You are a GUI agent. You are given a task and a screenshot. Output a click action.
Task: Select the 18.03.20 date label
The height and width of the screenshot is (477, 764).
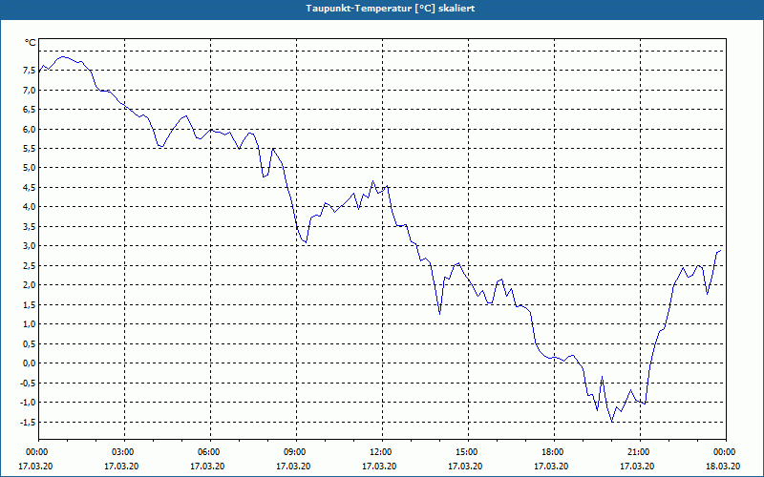(723, 466)
